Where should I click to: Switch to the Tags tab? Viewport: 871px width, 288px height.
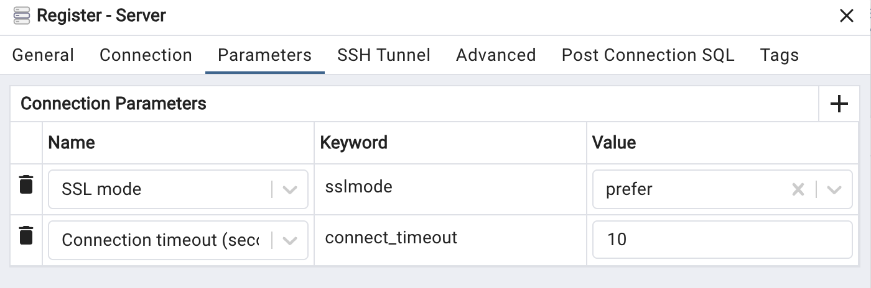(x=779, y=55)
